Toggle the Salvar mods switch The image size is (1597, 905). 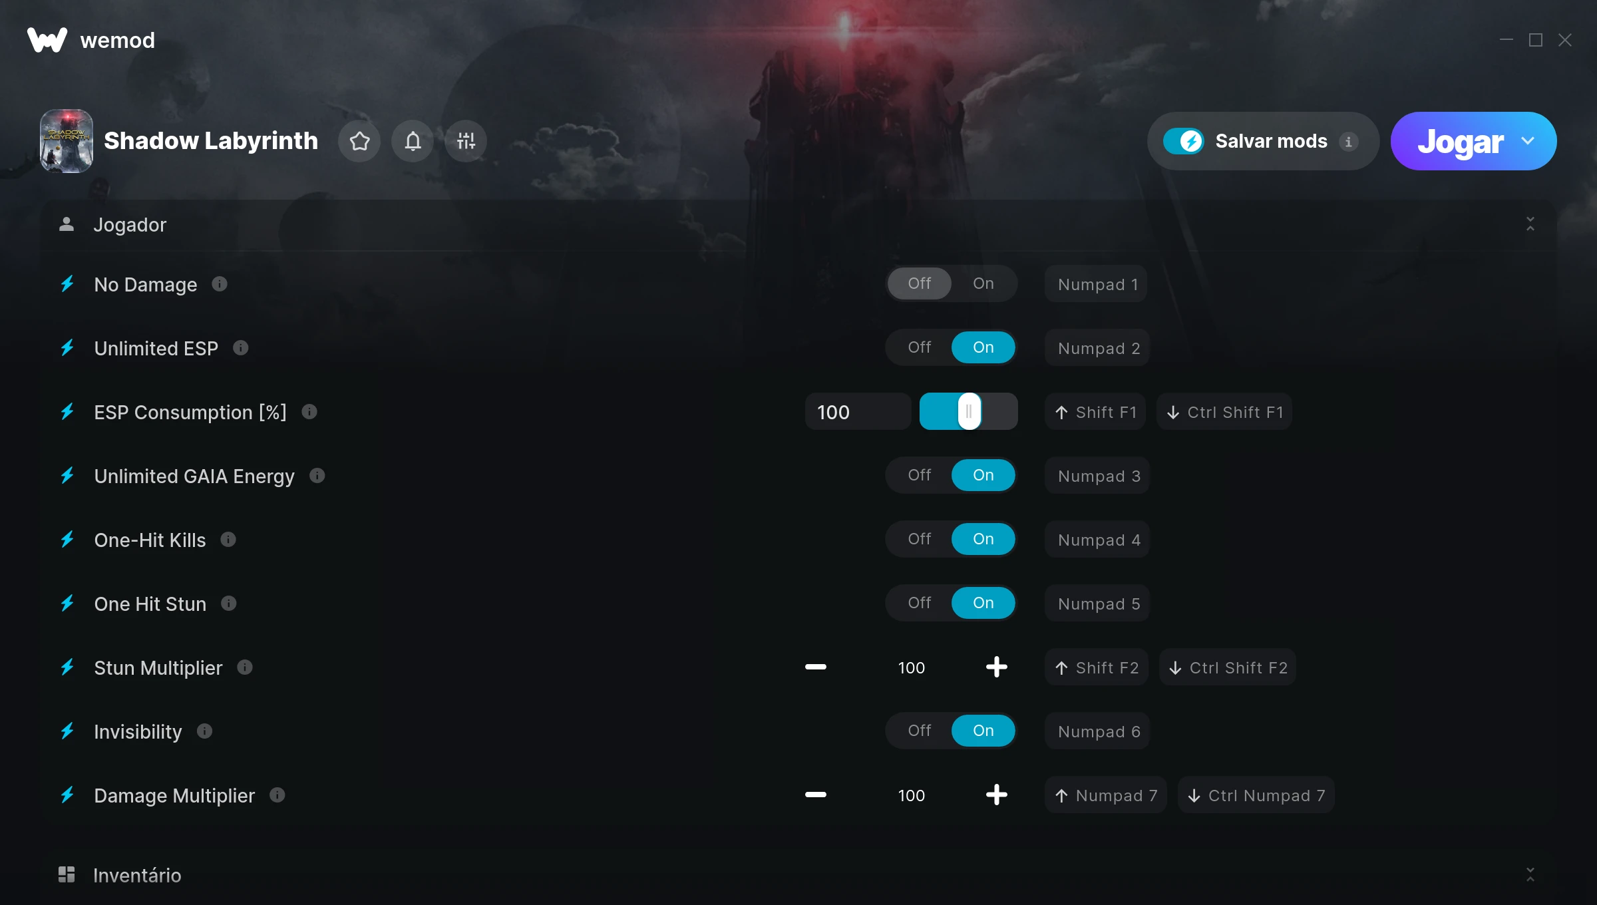(x=1184, y=141)
